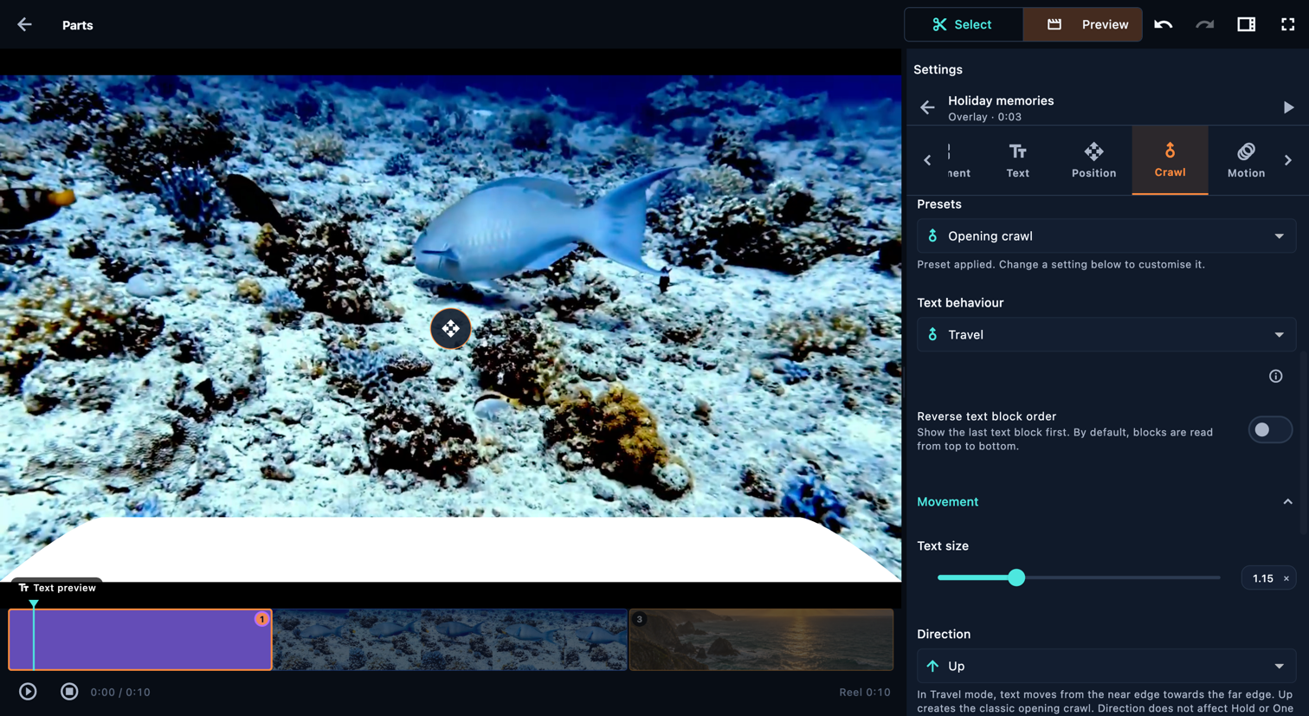Select the sunset clip numbered 3
Image resolution: width=1309 pixels, height=716 pixels.
[x=761, y=640]
